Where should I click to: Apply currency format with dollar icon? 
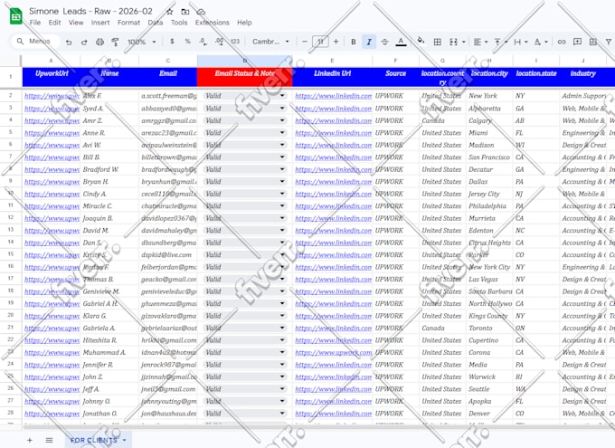point(172,42)
